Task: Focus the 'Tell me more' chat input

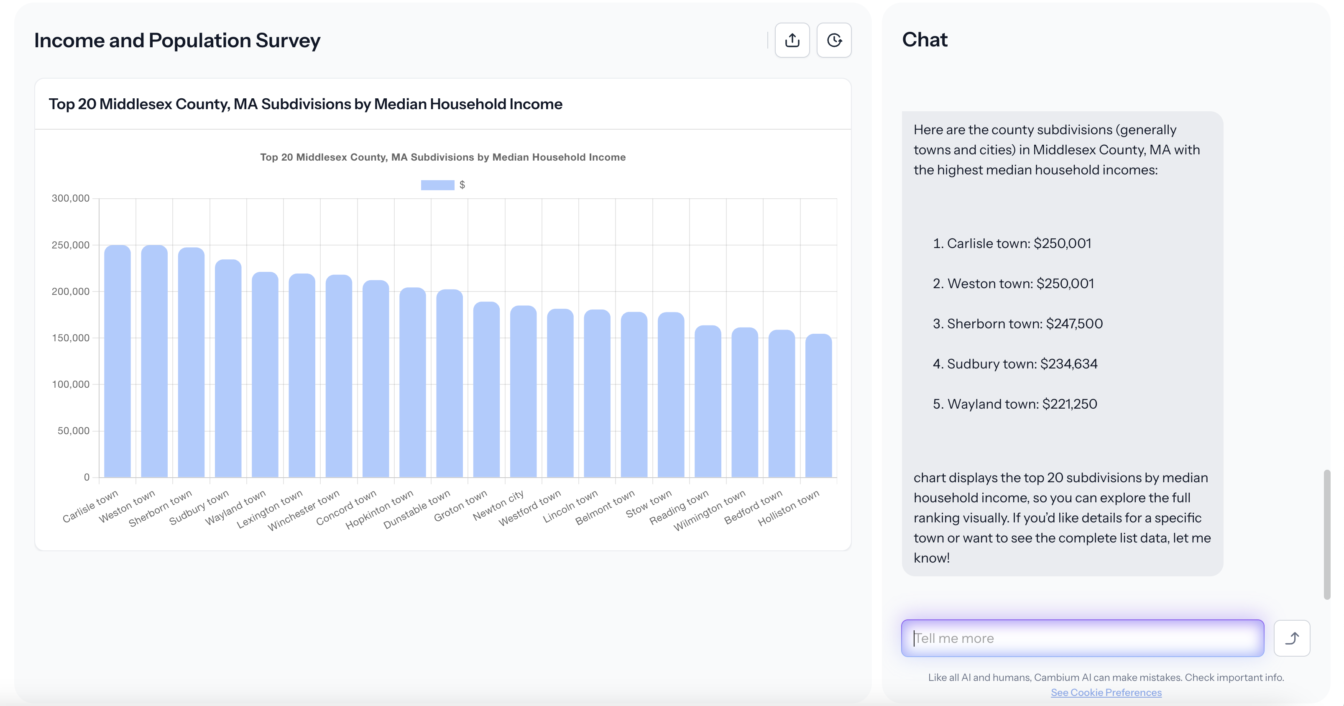Action: 1083,638
